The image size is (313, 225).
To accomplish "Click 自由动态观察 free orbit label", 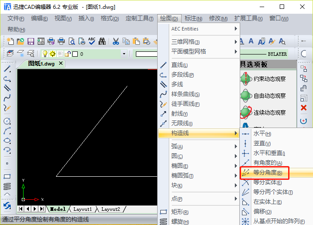I will click(269, 96).
